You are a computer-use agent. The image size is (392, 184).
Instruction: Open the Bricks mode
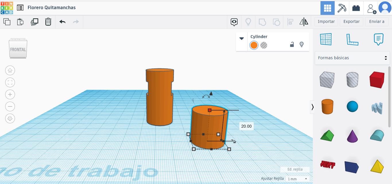(x=356, y=8)
